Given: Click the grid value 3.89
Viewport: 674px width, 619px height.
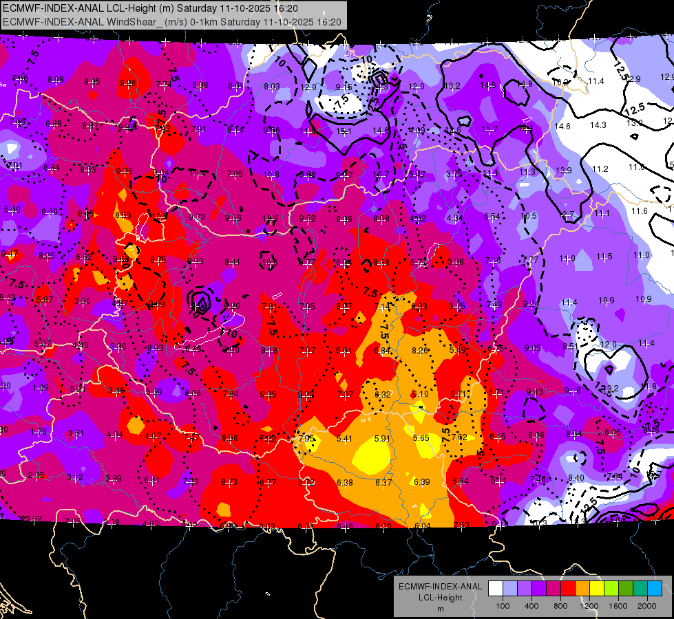Looking at the screenshot, I should pos(114,479).
